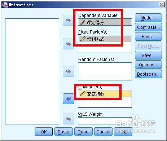Click inside the Random Factor(s) list box
The height and width of the screenshot is (141, 167).
point(105,71)
